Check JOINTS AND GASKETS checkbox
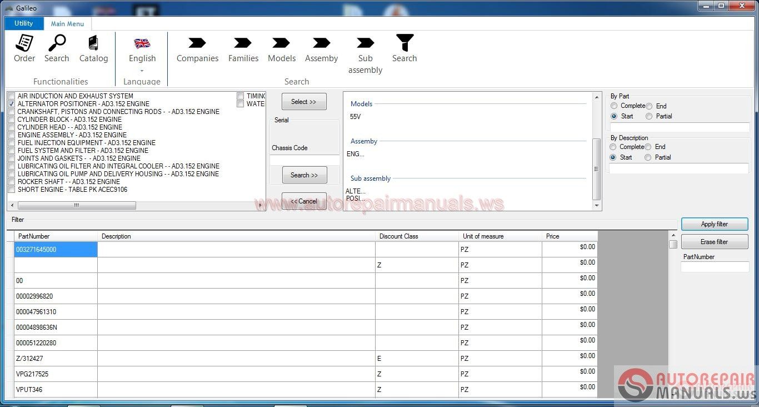The height and width of the screenshot is (407, 759). [12, 158]
